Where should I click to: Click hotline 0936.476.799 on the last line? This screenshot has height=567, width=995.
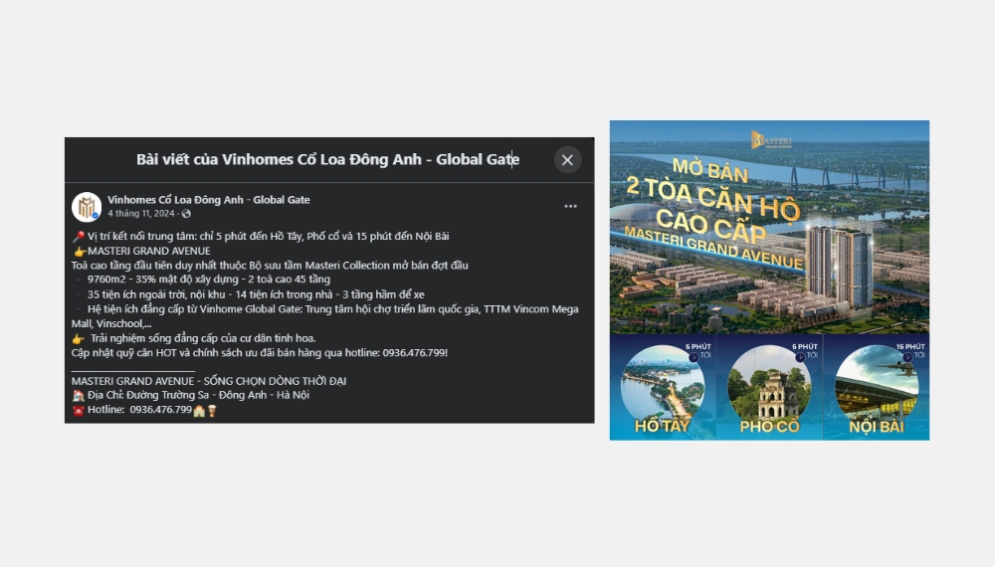pos(160,410)
